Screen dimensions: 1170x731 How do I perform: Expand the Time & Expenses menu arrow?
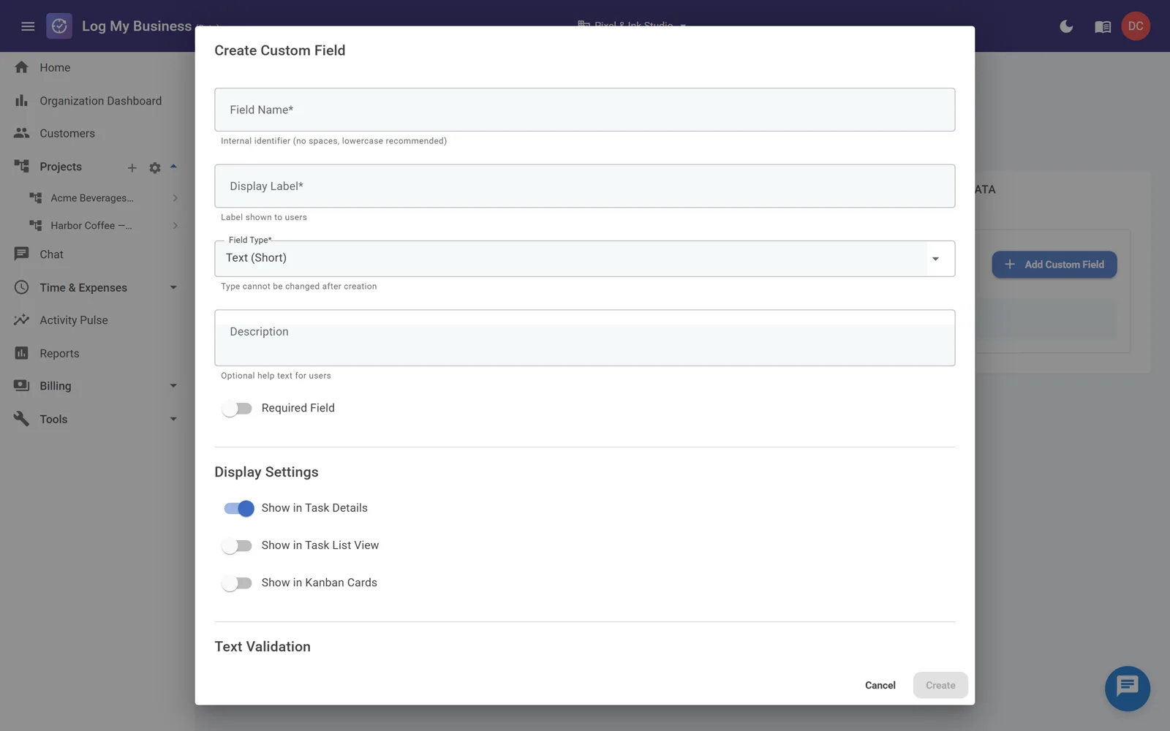tap(173, 287)
